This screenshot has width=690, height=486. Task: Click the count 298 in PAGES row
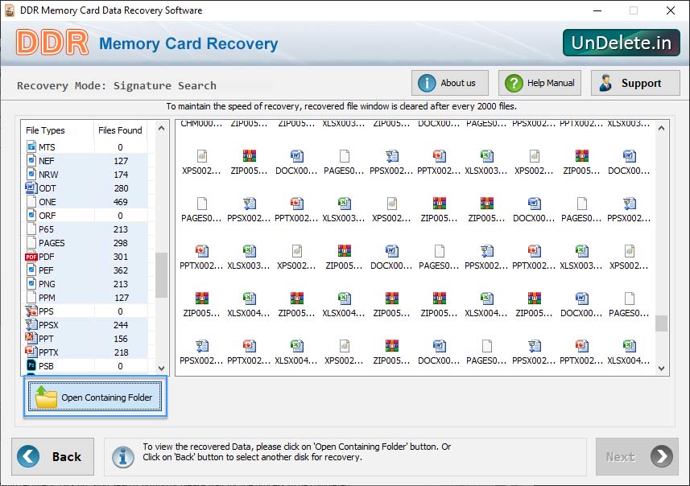coord(120,243)
